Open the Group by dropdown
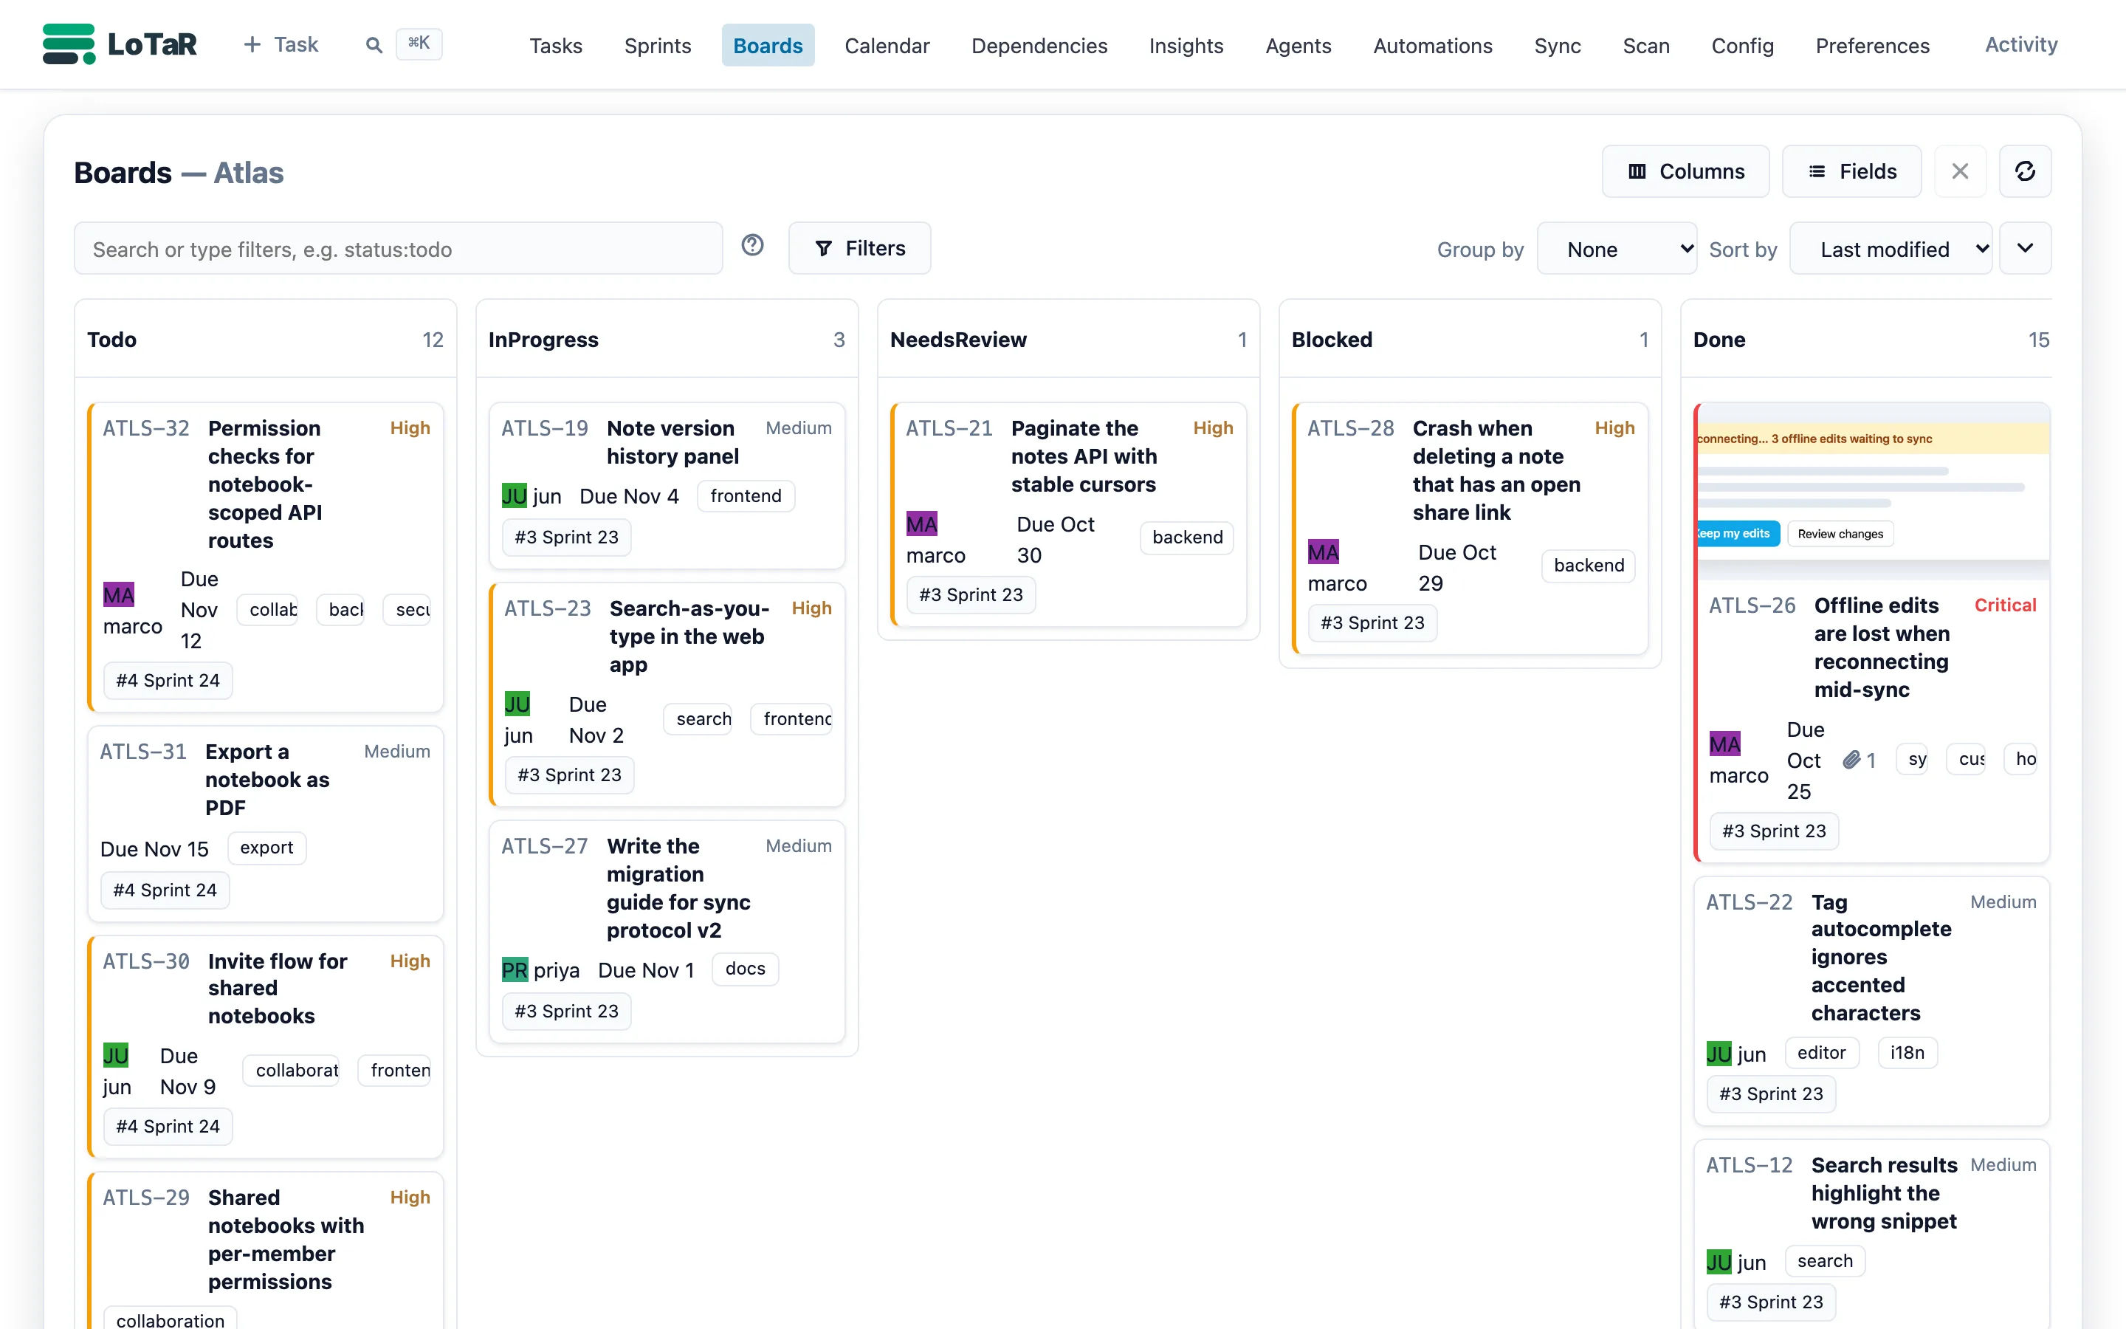2126x1329 pixels. 1617,249
